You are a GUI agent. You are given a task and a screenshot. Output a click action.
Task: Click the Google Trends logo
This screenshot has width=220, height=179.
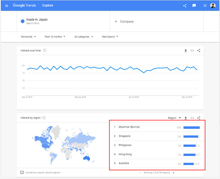24,5
